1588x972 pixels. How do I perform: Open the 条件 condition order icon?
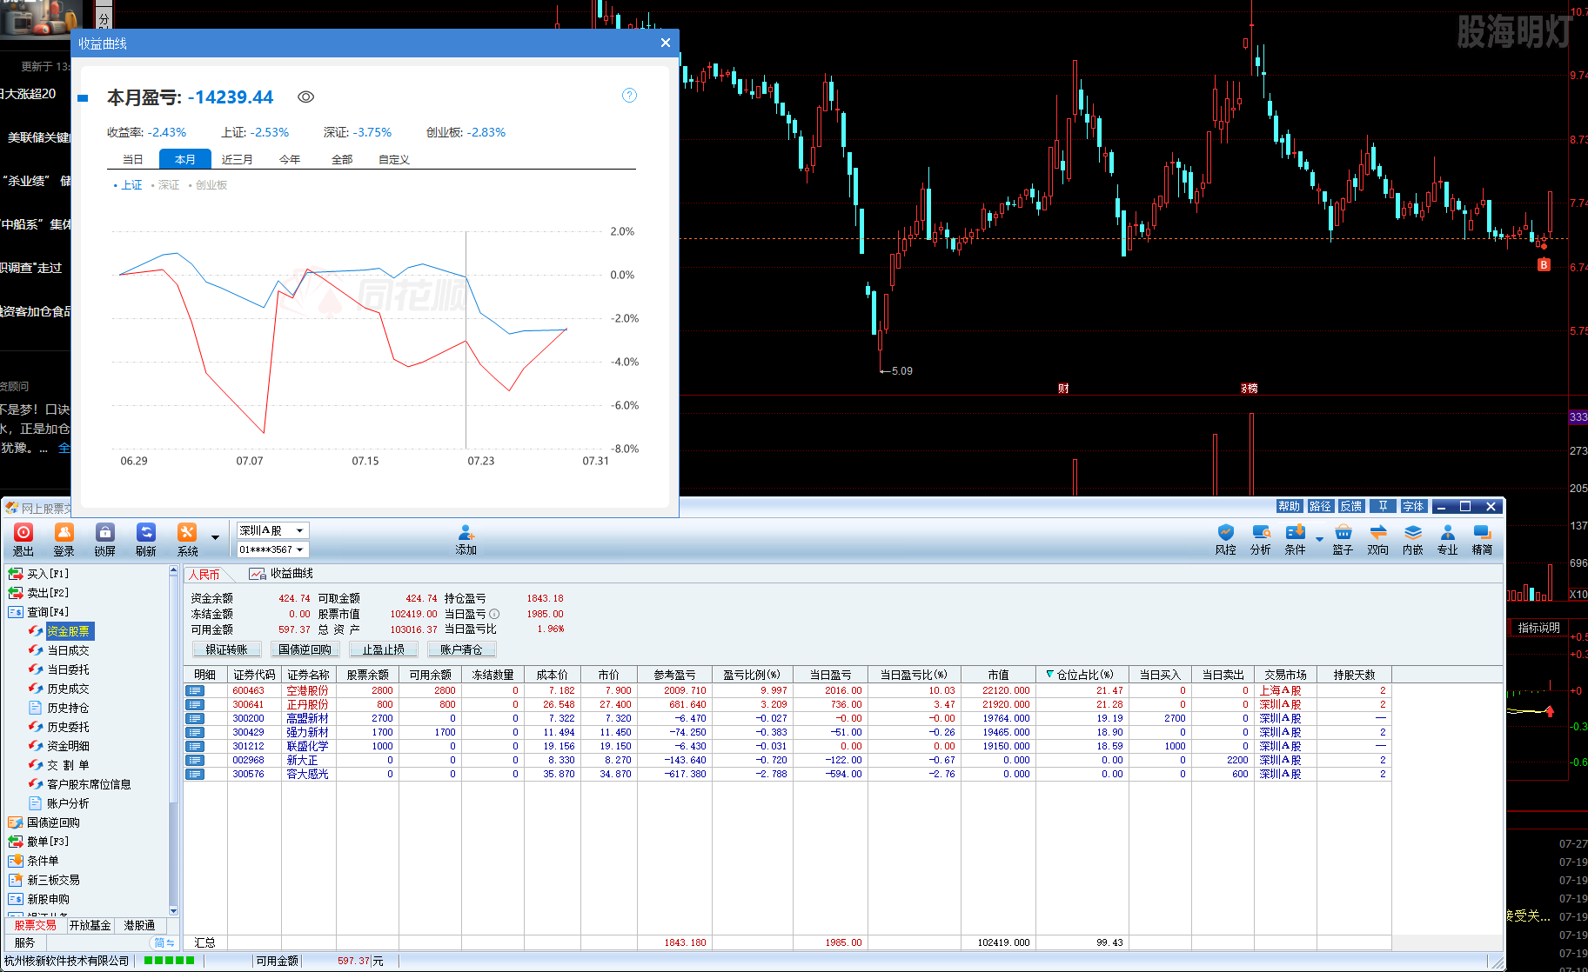click(x=1296, y=540)
